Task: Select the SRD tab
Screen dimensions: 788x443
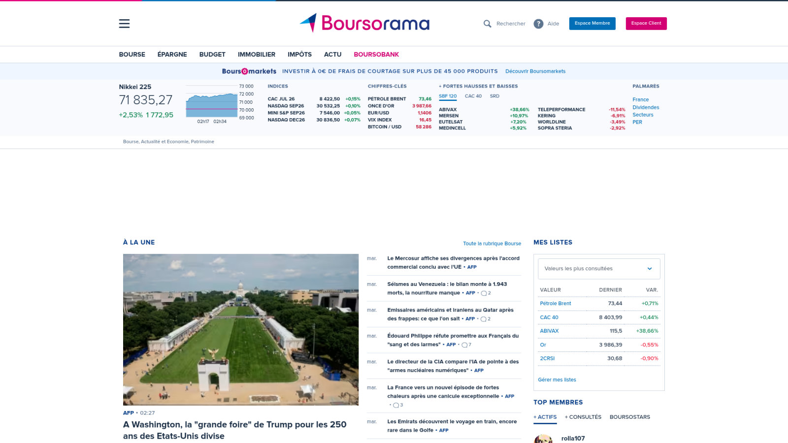Action: 494,96
